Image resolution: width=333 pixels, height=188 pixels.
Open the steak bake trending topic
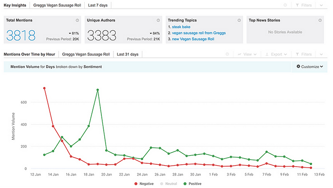tap(181, 27)
